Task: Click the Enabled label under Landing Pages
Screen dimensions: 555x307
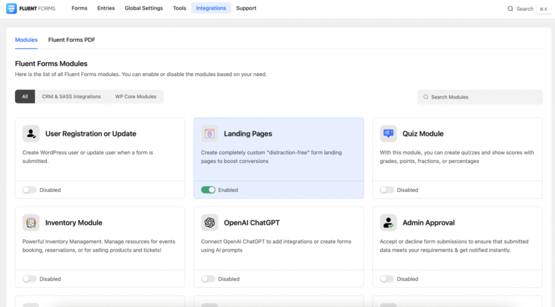Action: click(228, 190)
